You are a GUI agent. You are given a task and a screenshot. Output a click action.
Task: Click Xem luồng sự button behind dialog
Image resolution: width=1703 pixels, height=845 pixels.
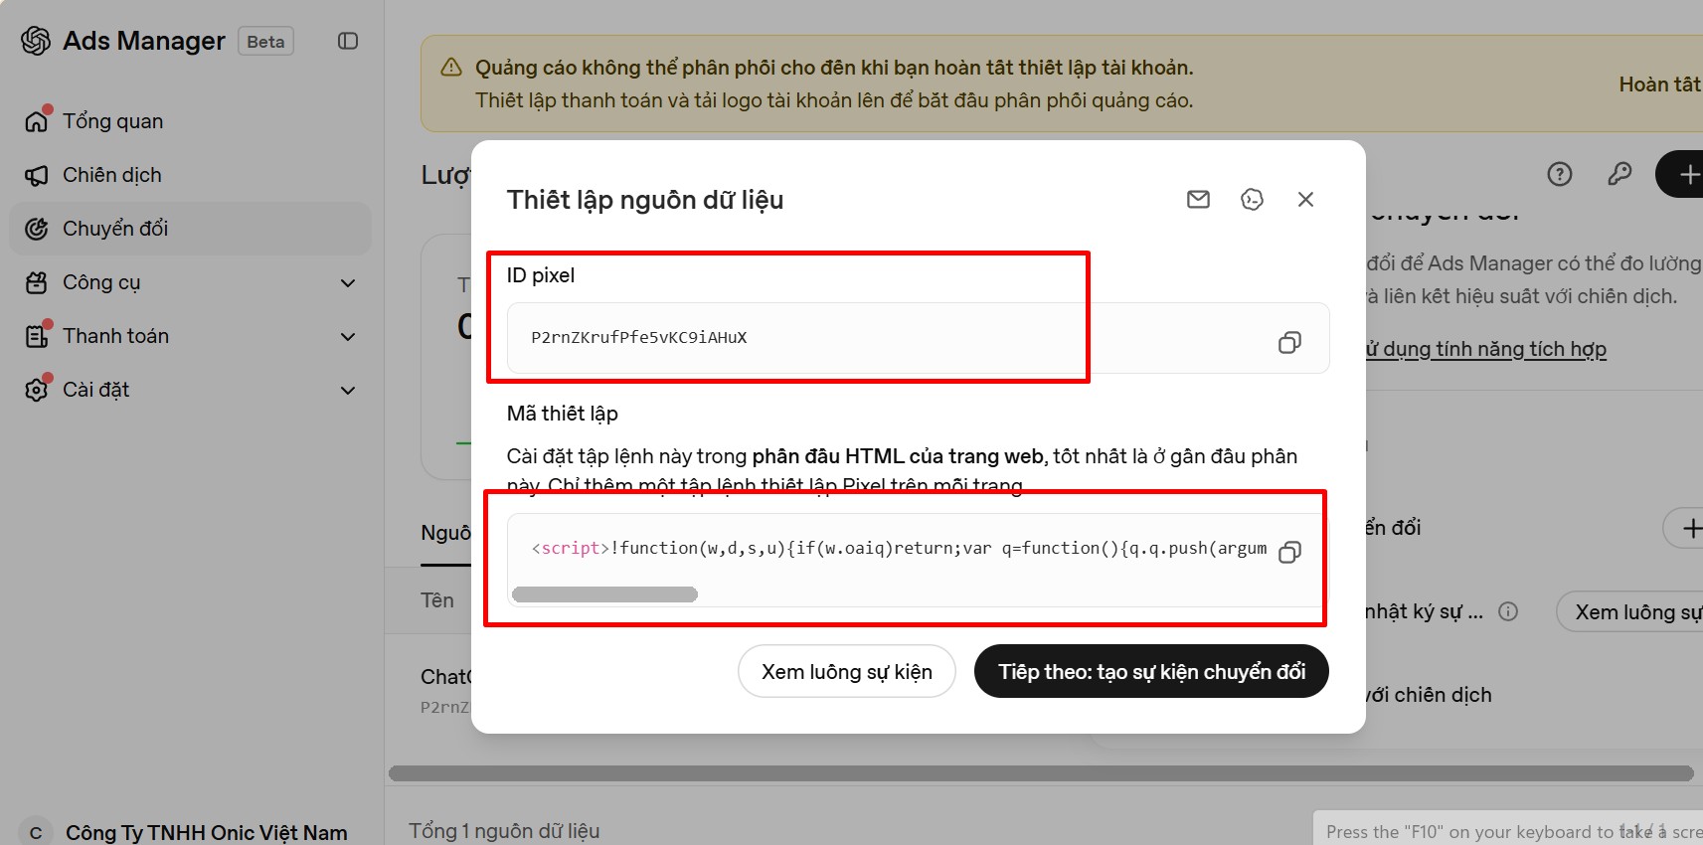1630,612
